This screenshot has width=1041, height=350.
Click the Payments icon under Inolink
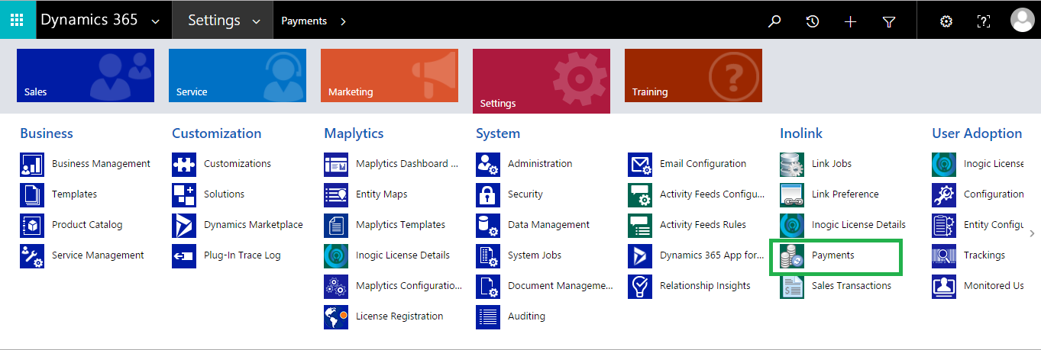pos(792,255)
